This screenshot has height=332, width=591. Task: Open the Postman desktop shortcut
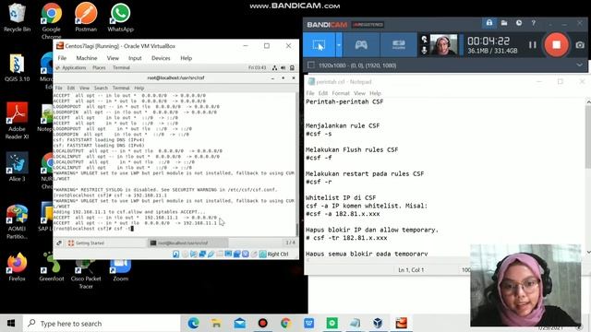coord(86,18)
